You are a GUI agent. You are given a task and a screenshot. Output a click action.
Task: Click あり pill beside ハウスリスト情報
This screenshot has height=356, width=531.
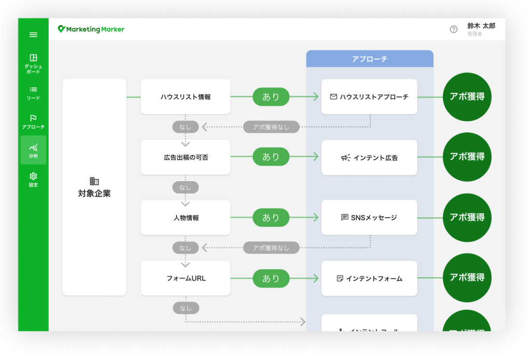click(x=271, y=97)
